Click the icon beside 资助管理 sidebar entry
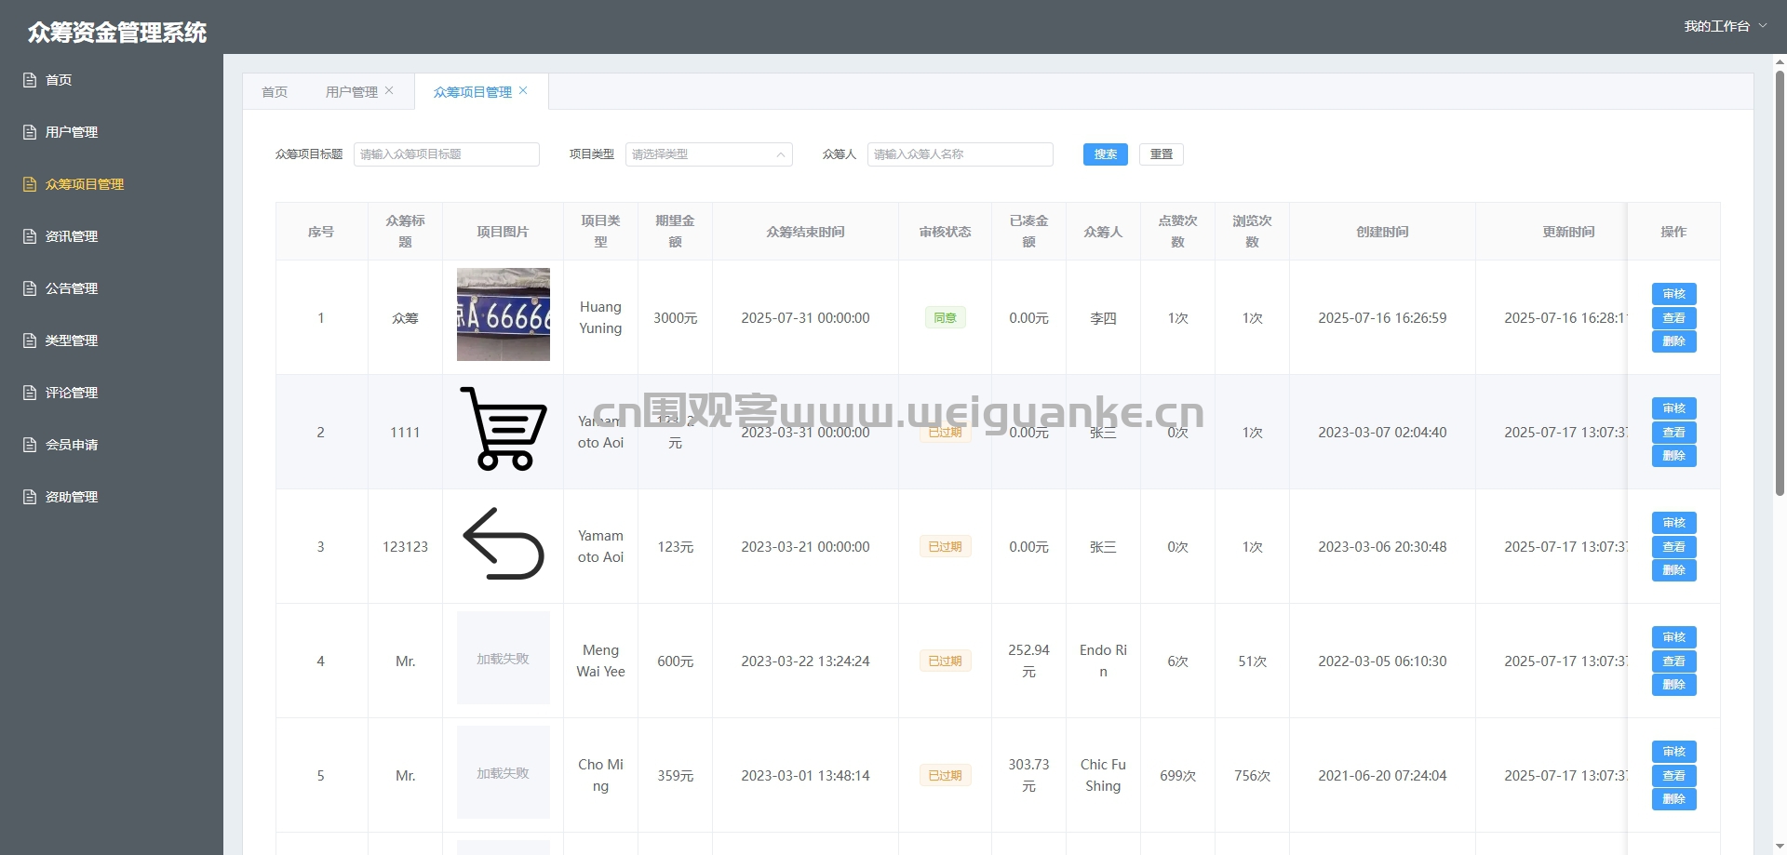The width and height of the screenshot is (1787, 855). tap(30, 497)
